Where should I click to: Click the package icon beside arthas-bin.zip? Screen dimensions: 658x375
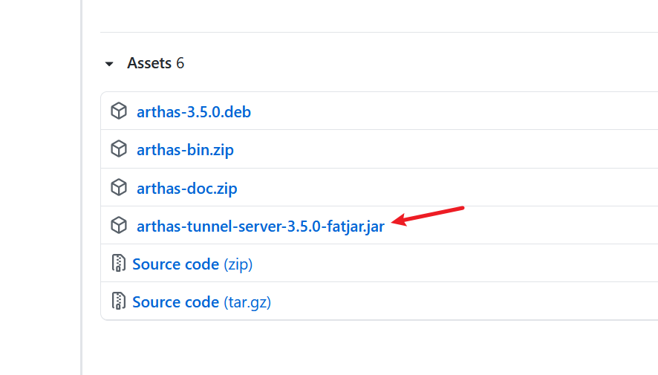click(119, 149)
